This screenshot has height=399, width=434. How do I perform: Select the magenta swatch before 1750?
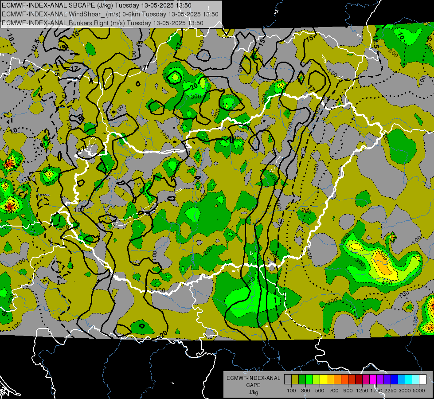click(x=373, y=379)
